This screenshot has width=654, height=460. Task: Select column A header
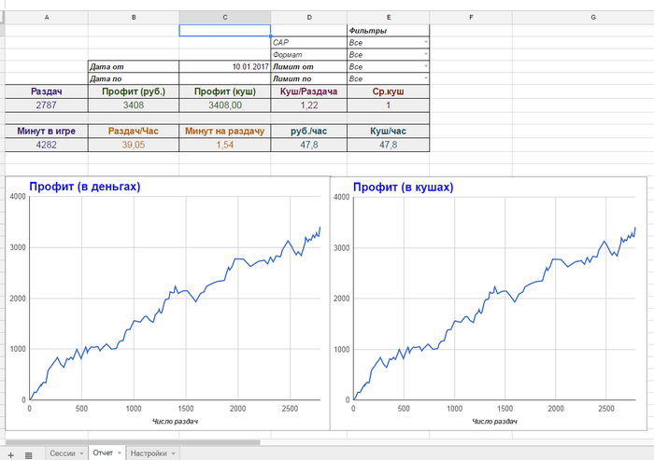coord(47,17)
